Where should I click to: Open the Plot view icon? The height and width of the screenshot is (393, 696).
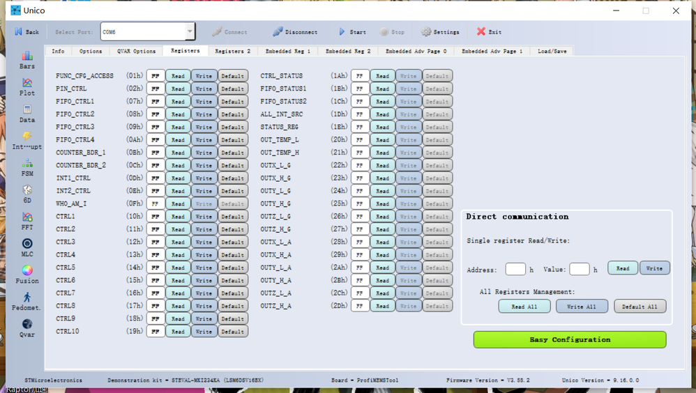pos(27,83)
